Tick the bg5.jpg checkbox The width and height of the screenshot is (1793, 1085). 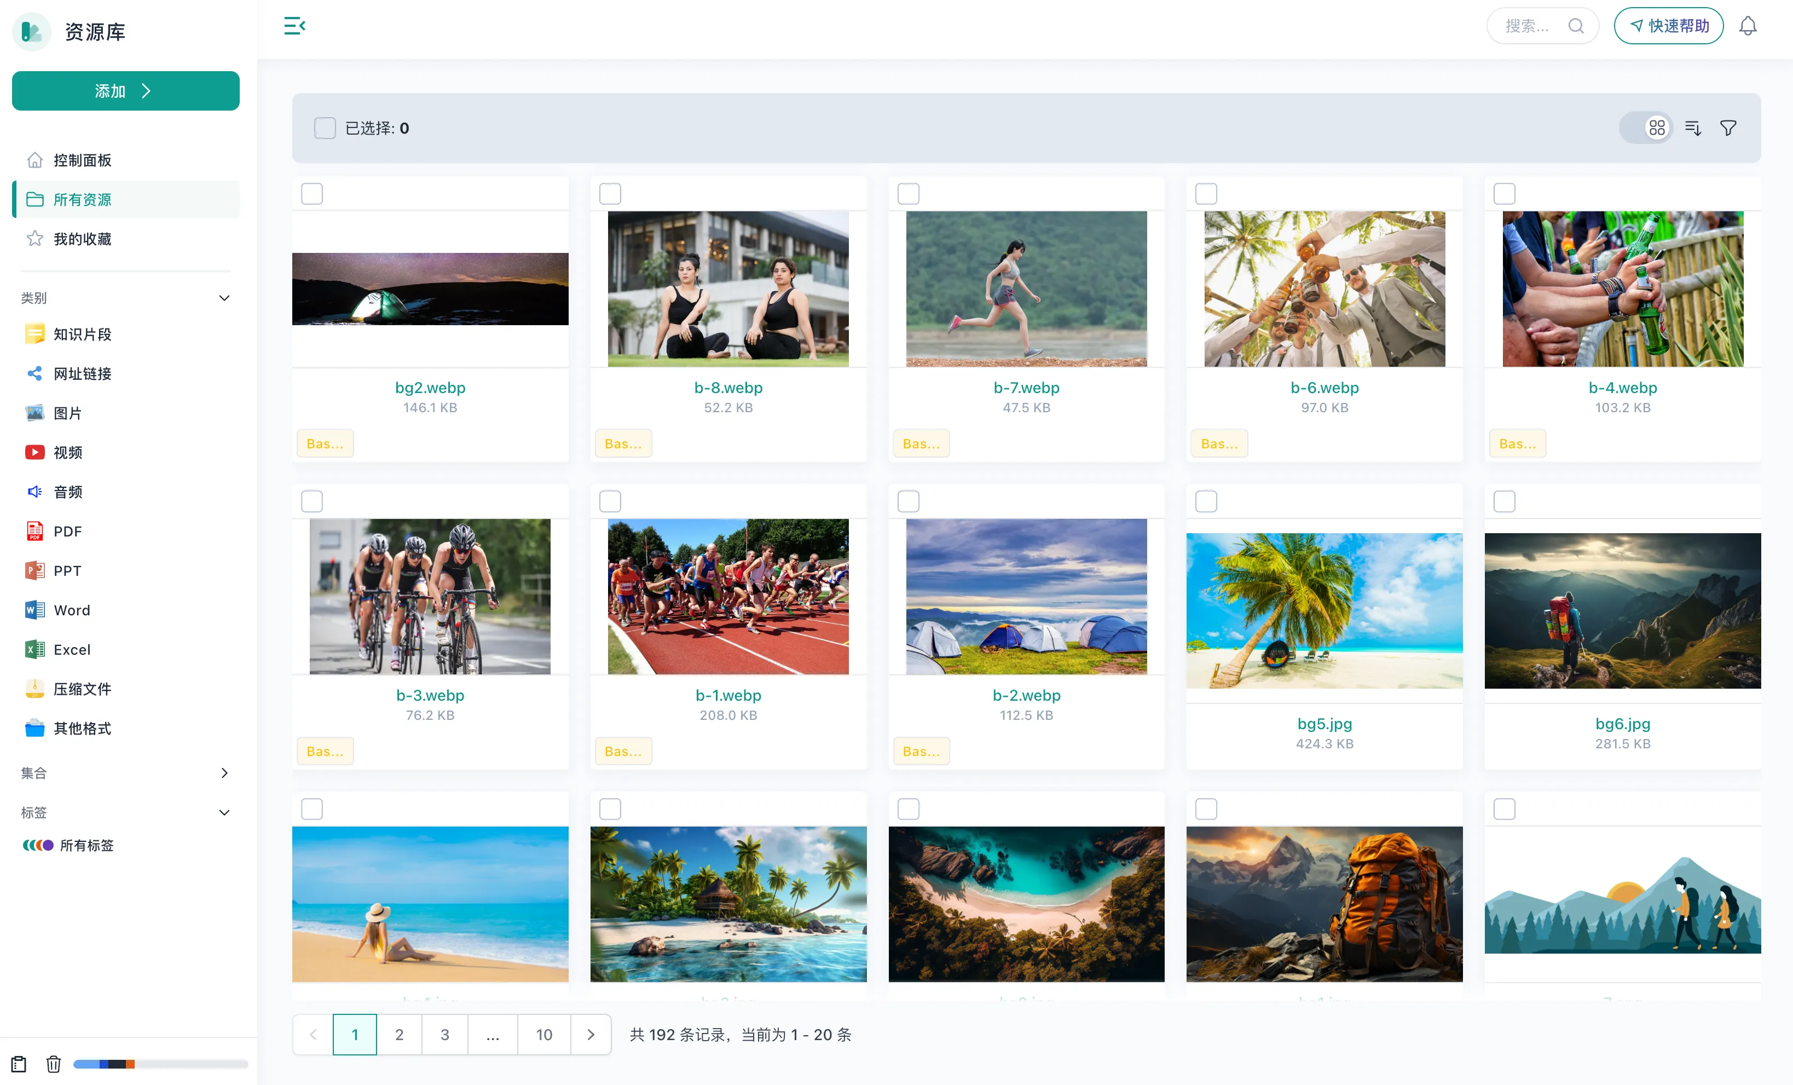(1206, 501)
